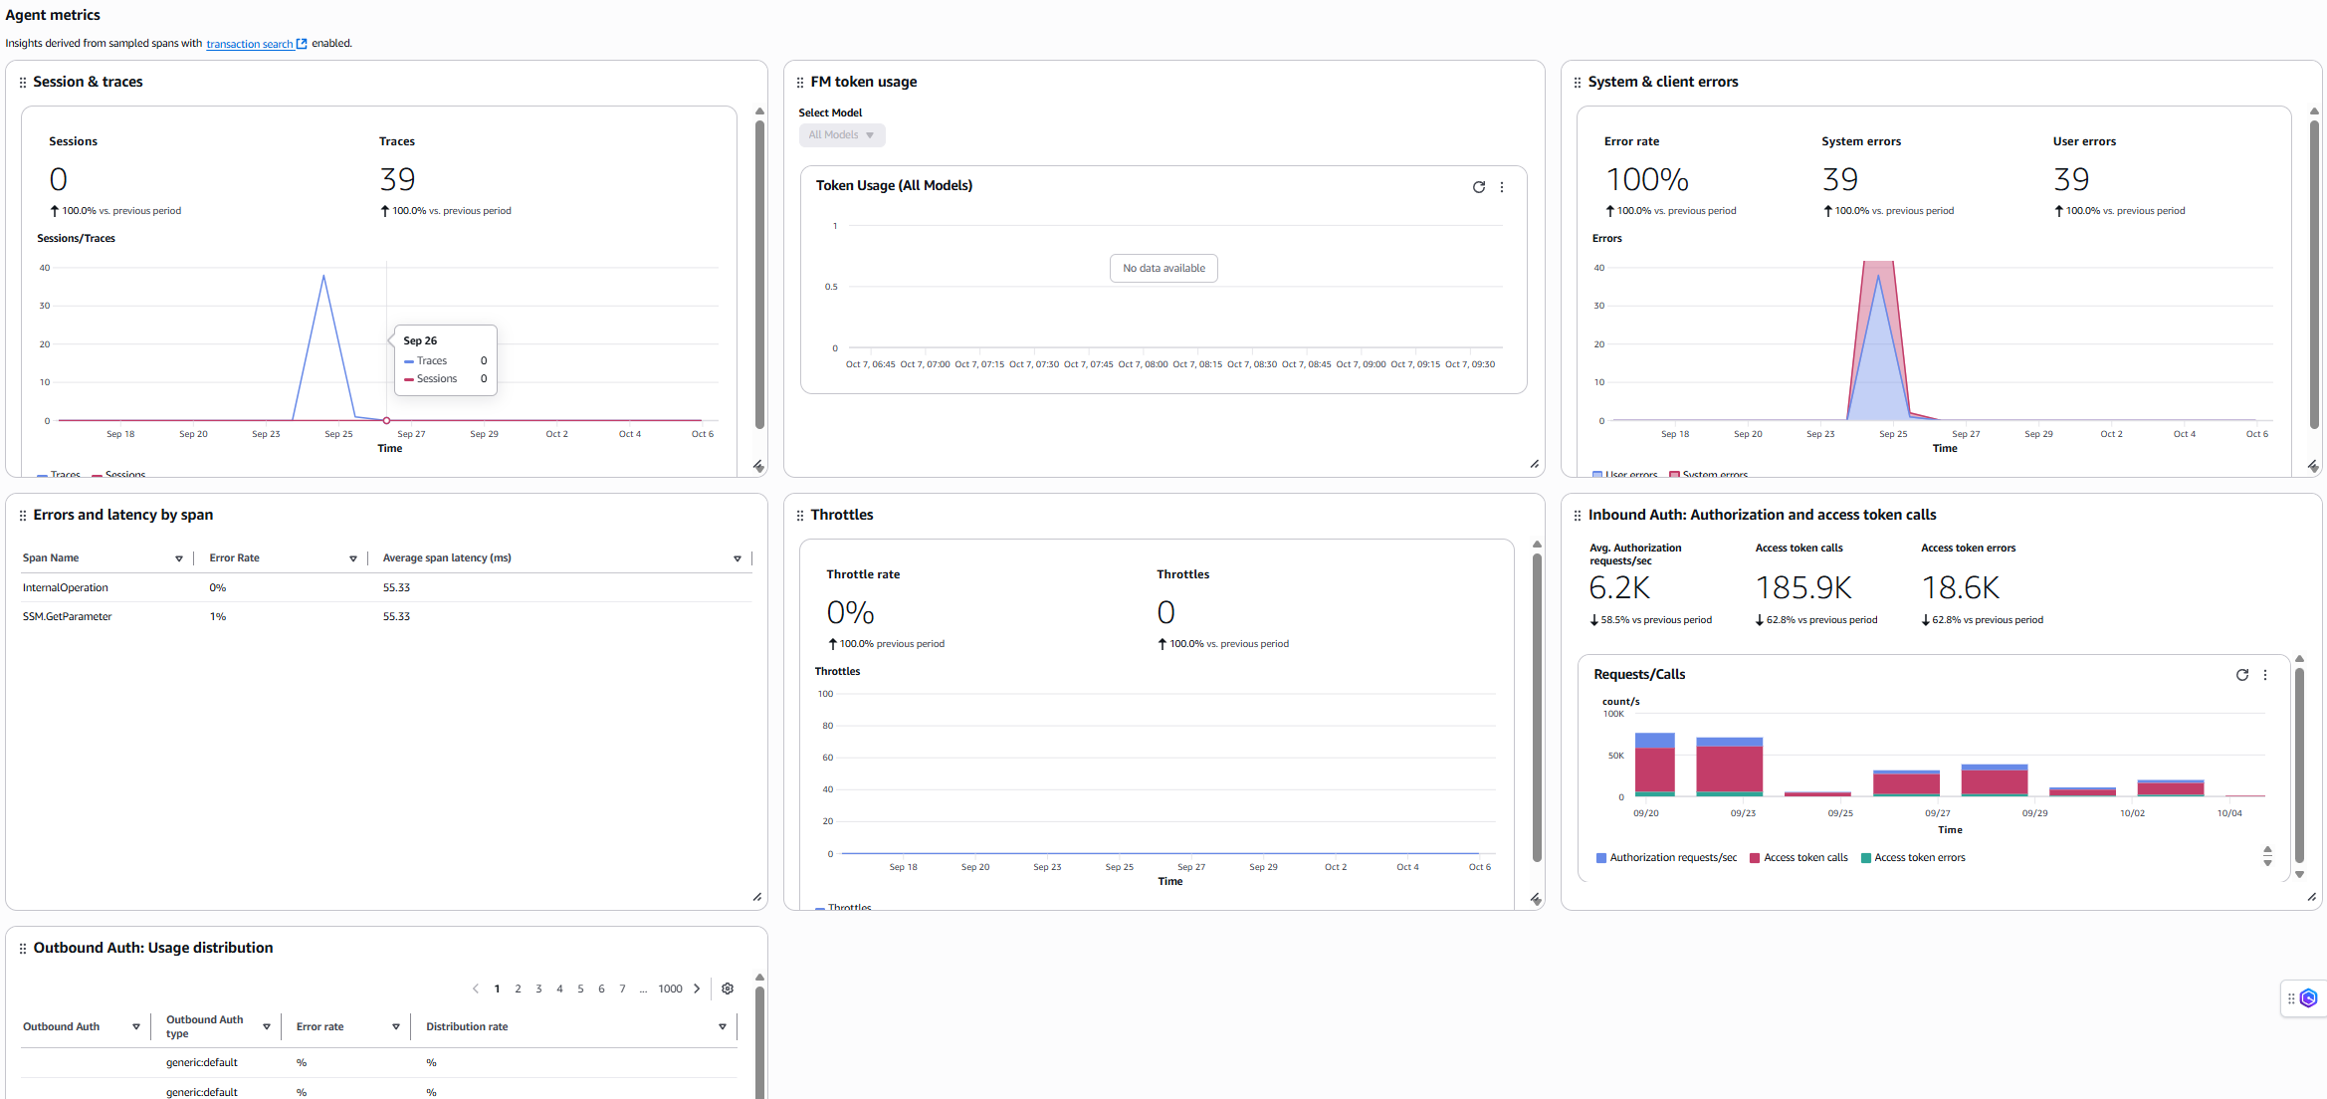Open the All Models dropdown
The width and height of the screenshot is (2327, 1099).
click(841, 134)
